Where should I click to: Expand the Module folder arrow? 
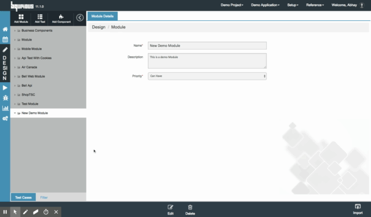click(x=14, y=40)
